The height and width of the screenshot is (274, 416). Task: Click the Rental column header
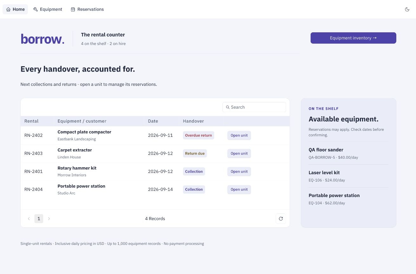tap(31, 121)
